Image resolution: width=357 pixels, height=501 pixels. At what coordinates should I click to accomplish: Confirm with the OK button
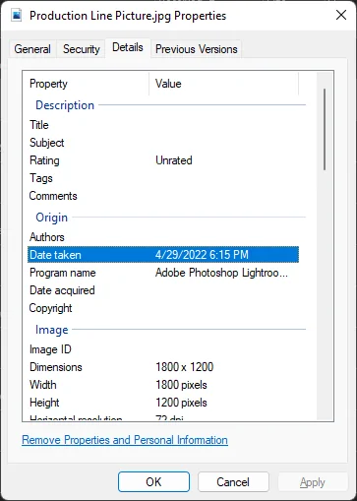153,482
